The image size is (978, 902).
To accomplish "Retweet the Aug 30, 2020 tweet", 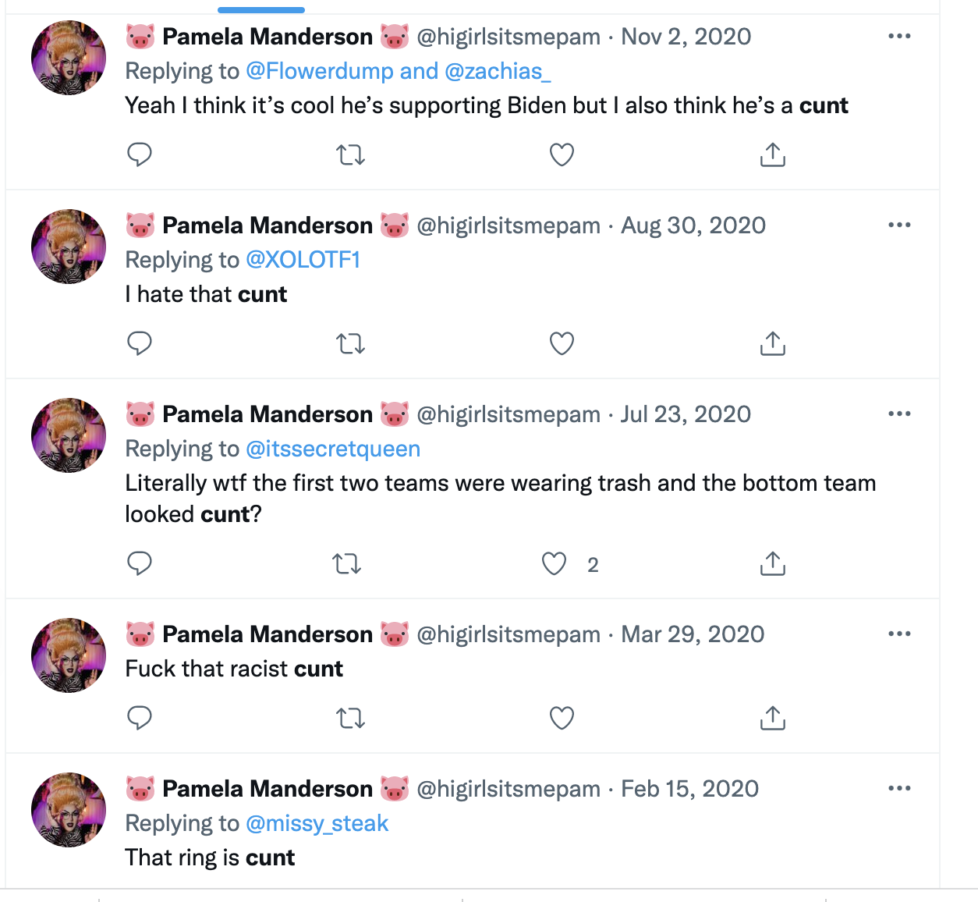I will tap(350, 343).
